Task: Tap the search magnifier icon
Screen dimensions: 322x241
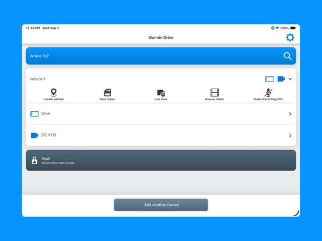Action: (288, 56)
